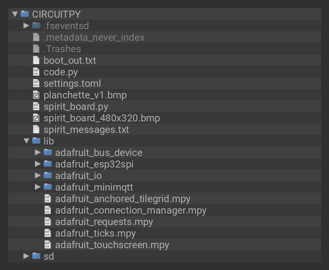Expand the adafruit_esp32spi folder arrow
The image size is (329, 270).
coord(38,164)
